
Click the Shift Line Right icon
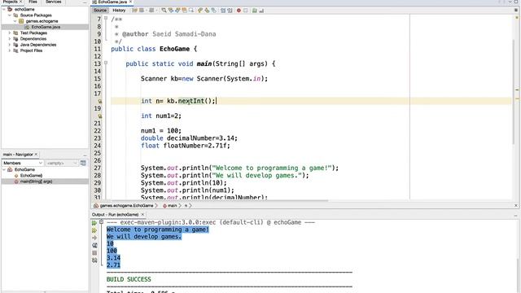[230, 11]
